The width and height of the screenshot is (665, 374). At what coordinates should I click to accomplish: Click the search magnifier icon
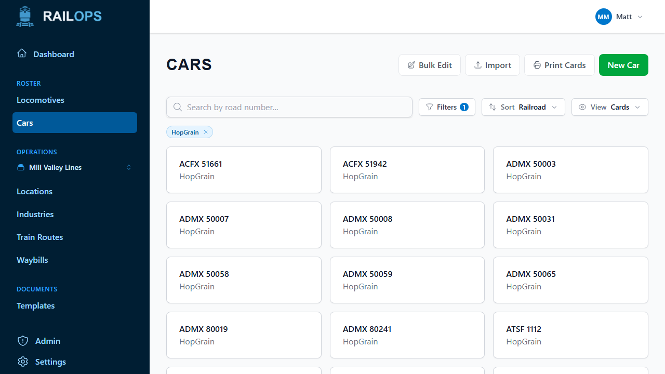tap(178, 107)
